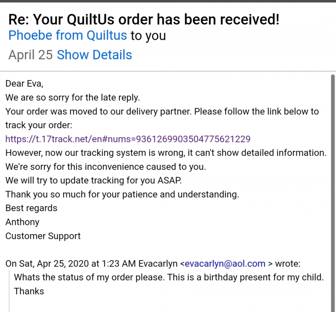Show Details of the email header
Screen dimensions: 336x312
(94, 55)
